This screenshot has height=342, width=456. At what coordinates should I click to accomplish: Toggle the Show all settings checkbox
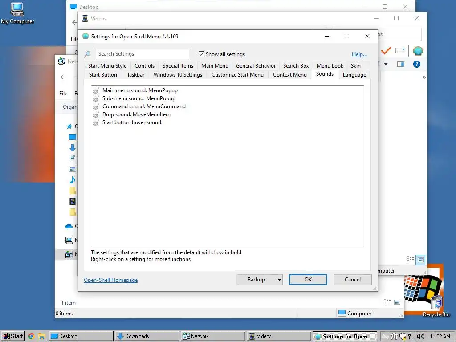(201, 54)
